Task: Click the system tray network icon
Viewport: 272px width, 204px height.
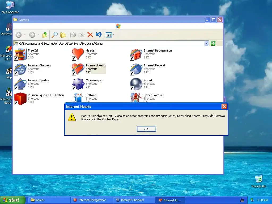Action: (252, 200)
